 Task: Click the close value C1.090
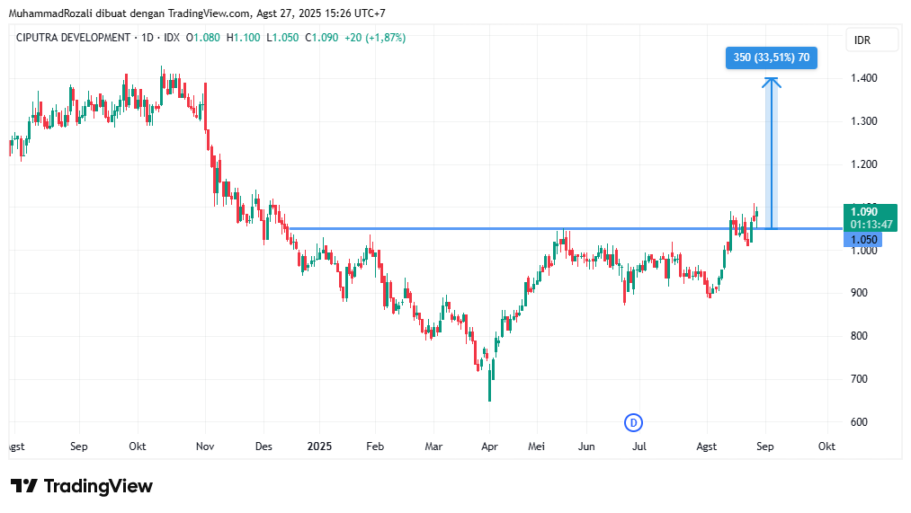[322, 38]
